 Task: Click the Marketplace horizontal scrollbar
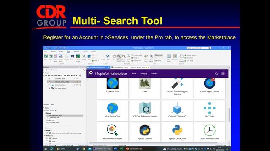[153, 143]
